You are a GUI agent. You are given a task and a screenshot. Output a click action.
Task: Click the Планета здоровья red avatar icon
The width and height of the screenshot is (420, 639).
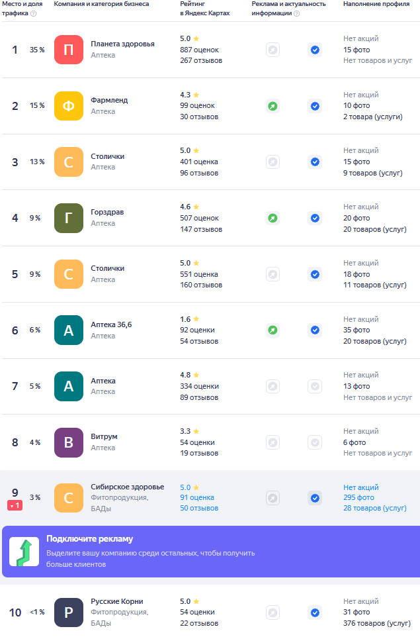[x=69, y=50]
